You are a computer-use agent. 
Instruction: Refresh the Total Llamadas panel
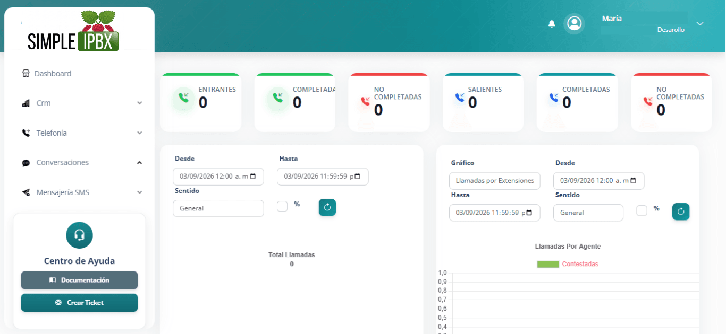click(x=327, y=207)
